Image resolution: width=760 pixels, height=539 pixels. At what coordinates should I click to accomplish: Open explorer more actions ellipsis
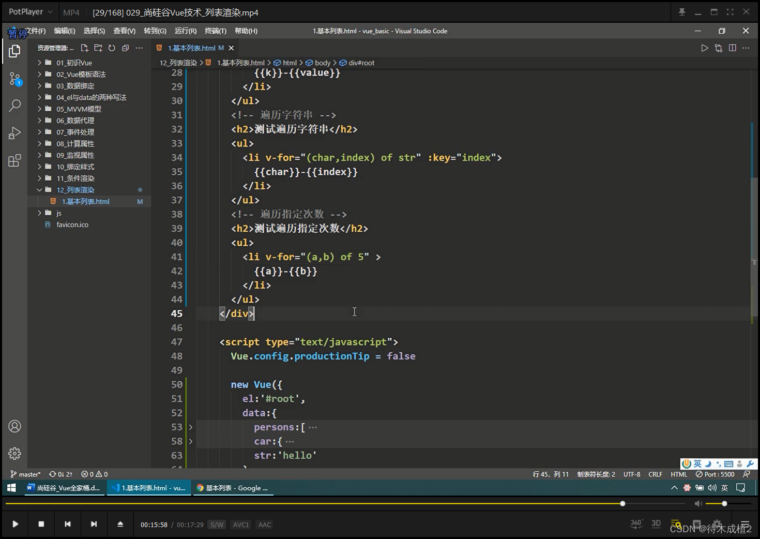139,48
